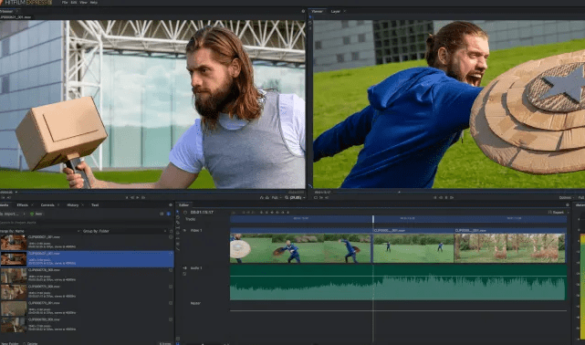The width and height of the screenshot is (585, 345).
Task: Open the Viewer Options dropdown
Action: 566,197
